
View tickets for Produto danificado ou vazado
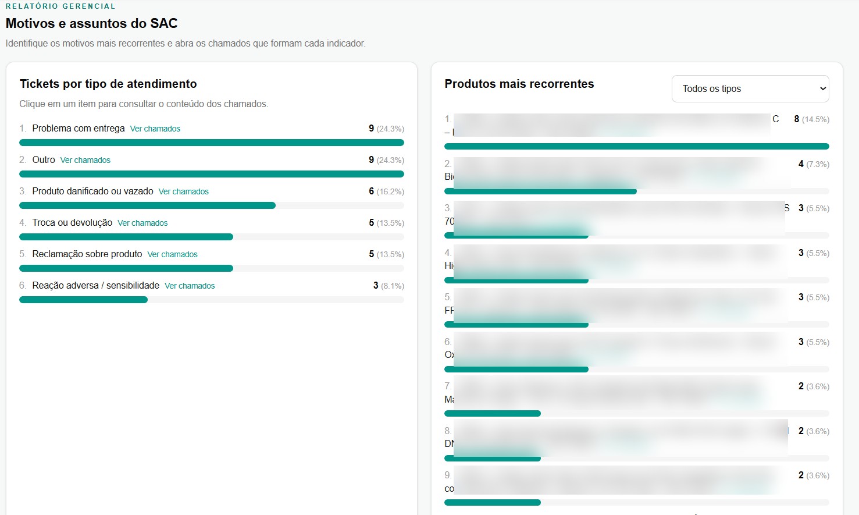pos(183,191)
